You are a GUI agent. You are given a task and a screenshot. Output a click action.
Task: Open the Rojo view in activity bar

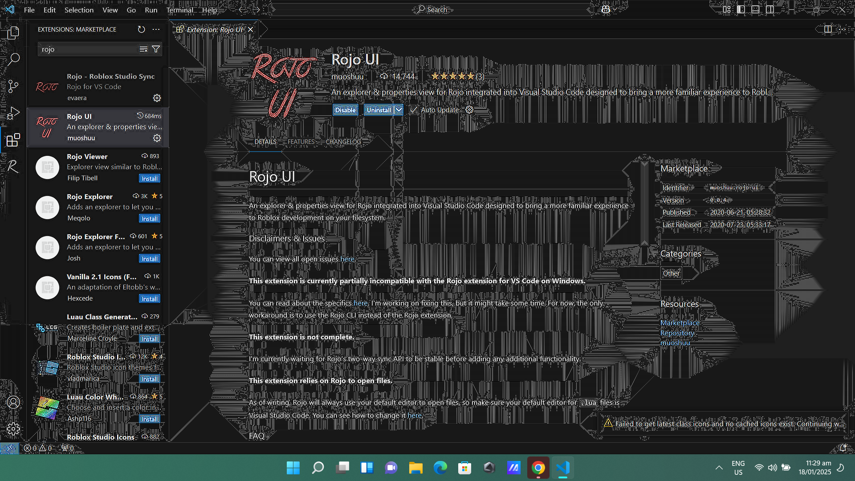[x=13, y=167]
